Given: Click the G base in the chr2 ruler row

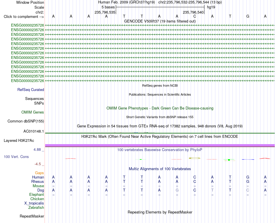Looking at the screenshot, I should pos(247,16).
